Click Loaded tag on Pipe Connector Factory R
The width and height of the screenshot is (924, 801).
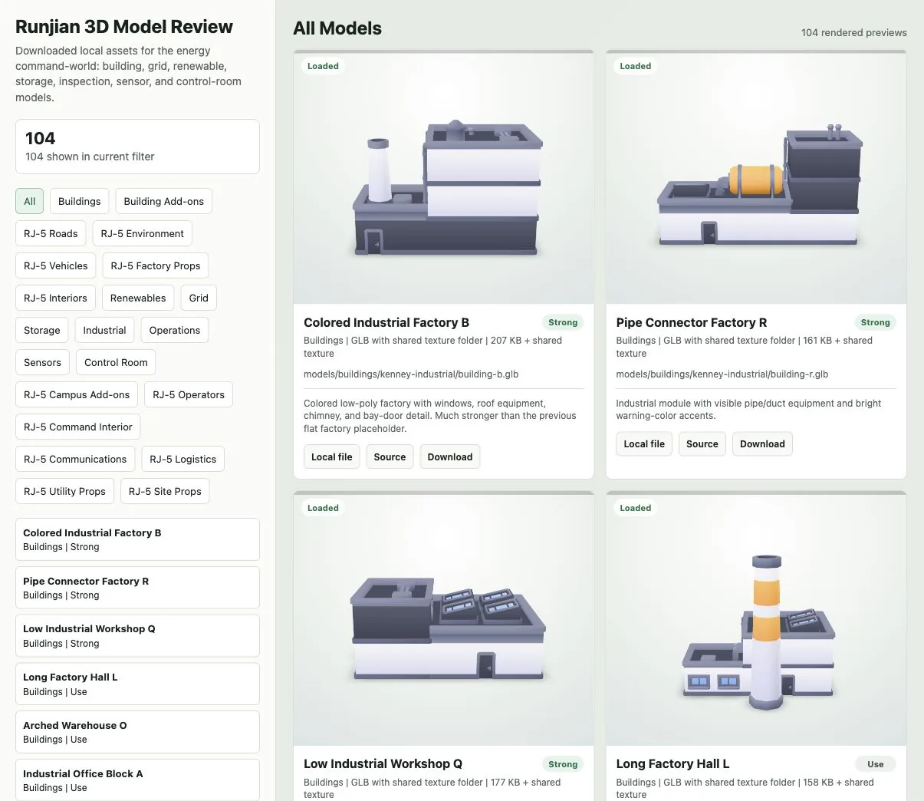[636, 66]
